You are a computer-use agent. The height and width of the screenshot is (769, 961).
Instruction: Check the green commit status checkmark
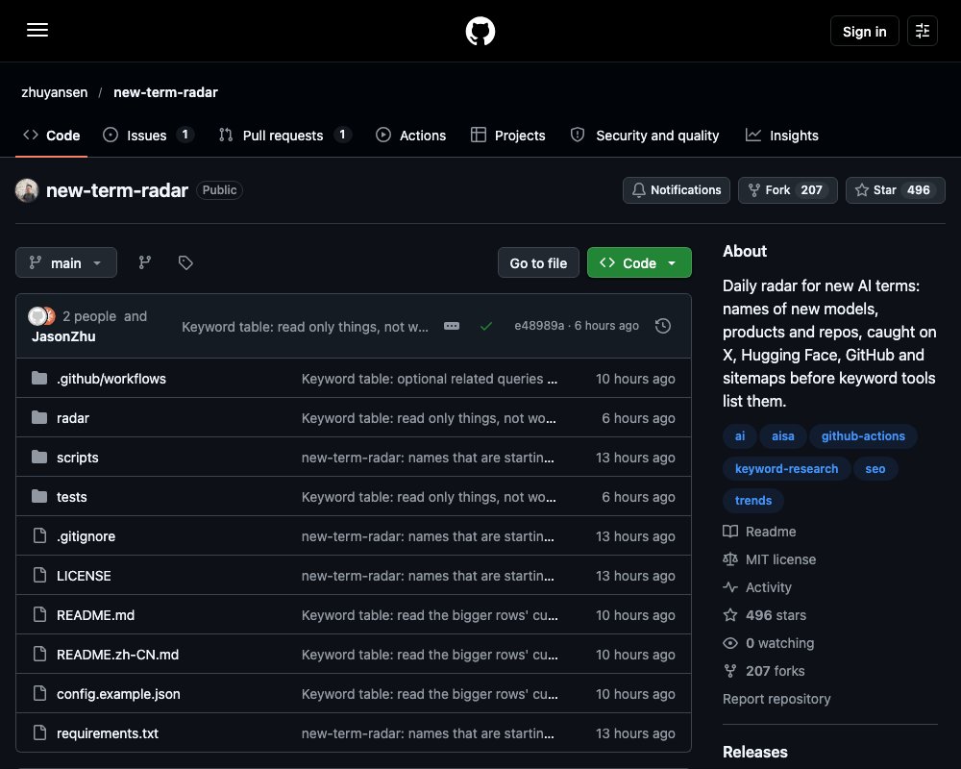(486, 326)
